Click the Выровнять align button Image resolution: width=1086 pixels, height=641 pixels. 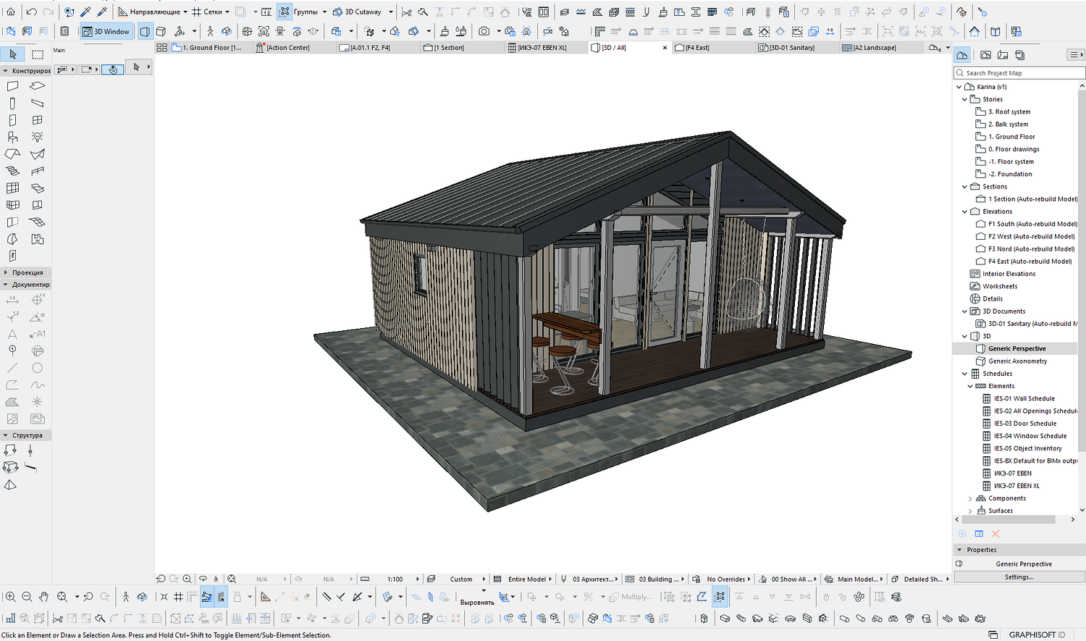pos(477,602)
